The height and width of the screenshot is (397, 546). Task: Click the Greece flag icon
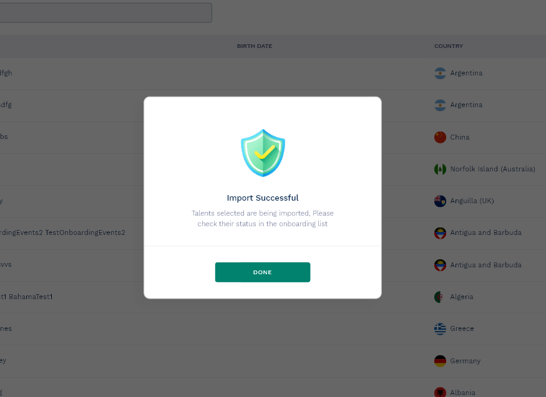coord(441,328)
